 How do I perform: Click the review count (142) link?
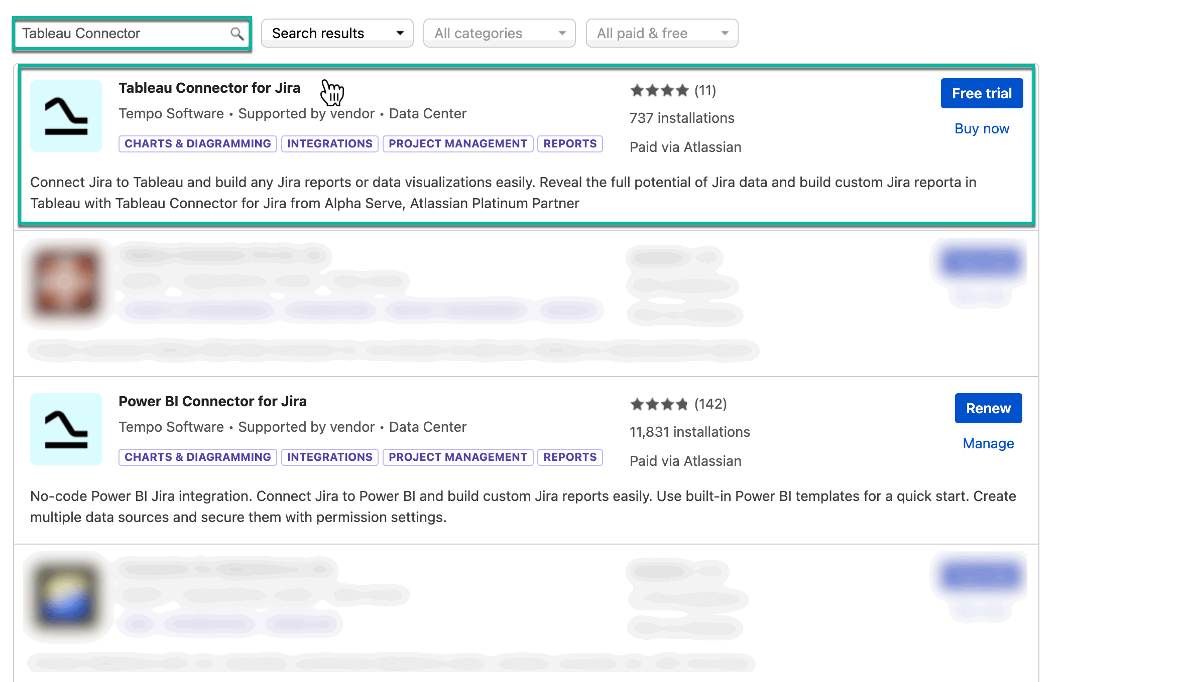pyautogui.click(x=710, y=404)
